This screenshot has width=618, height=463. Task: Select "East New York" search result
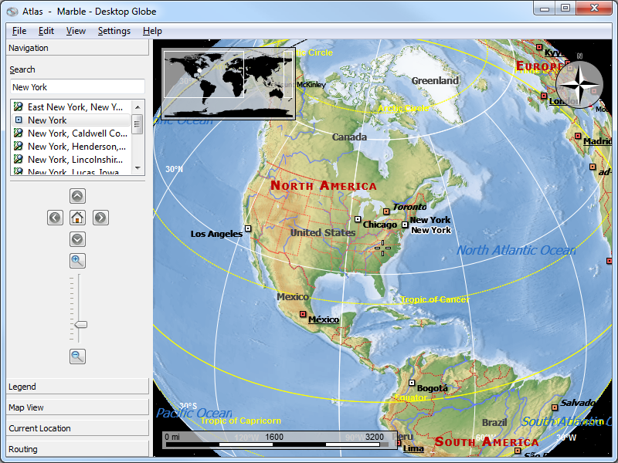click(74, 107)
